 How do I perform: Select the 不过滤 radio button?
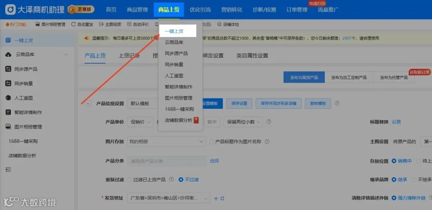(x=181, y=180)
